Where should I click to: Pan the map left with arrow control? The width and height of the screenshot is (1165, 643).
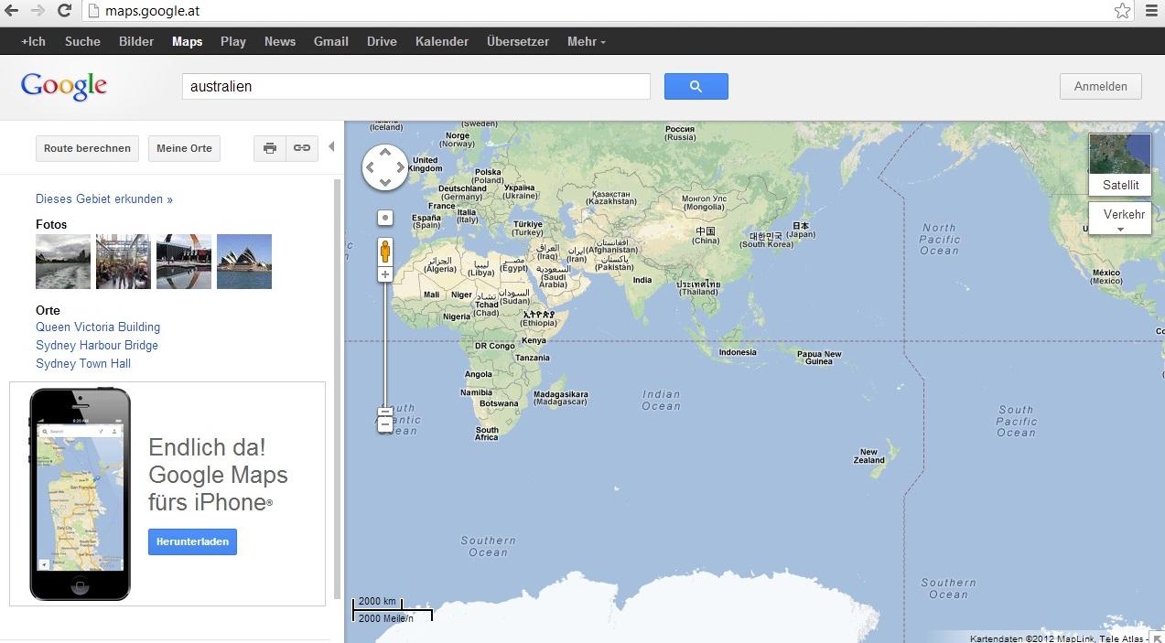click(370, 167)
